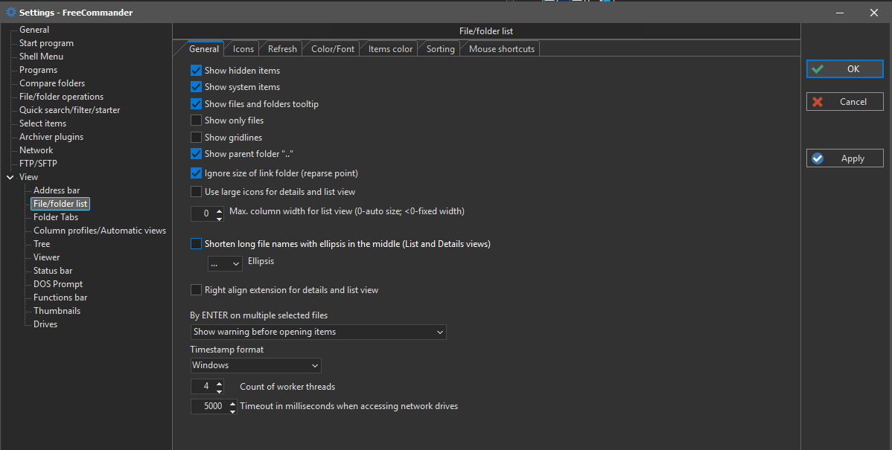Open the ENTER on multiple files dropdown
Viewport: 892px width, 450px height.
tap(318, 332)
